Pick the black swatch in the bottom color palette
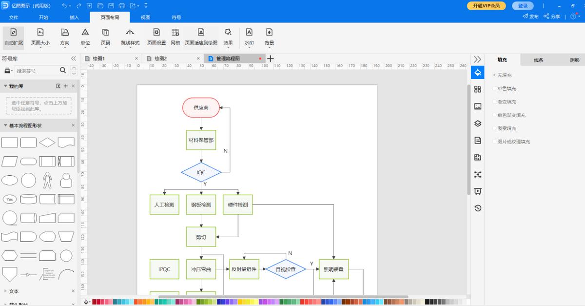The height and width of the screenshot is (306, 585). 427,302
